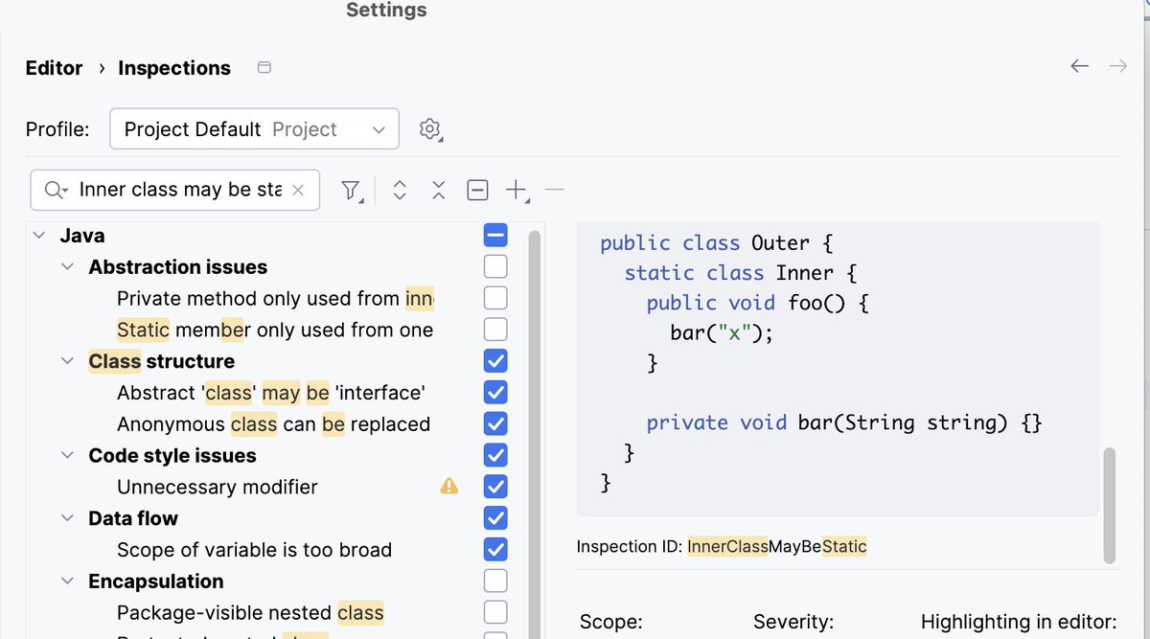1150x639 pixels.
Task: Collapse the Class structure node
Action: click(x=68, y=361)
